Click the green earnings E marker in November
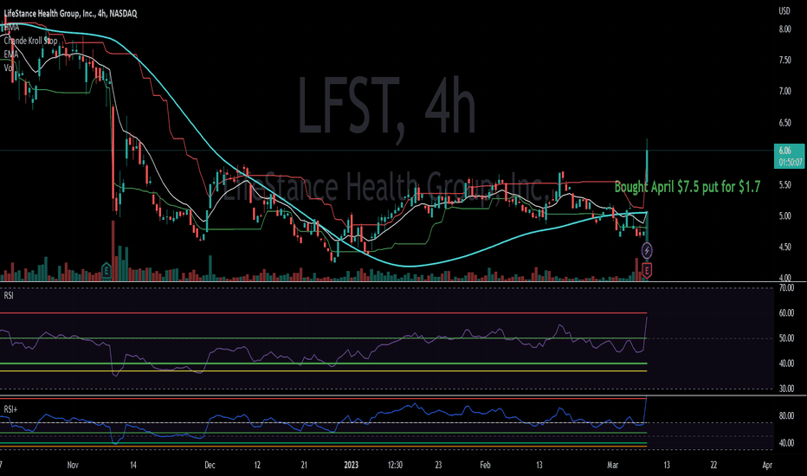The image size is (807, 476). pyautogui.click(x=106, y=270)
